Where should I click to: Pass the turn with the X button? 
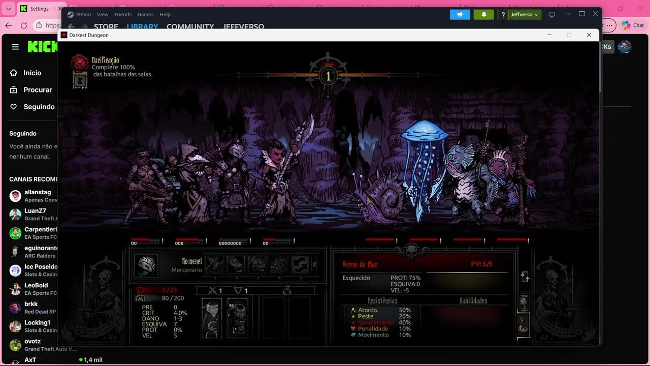click(x=314, y=264)
